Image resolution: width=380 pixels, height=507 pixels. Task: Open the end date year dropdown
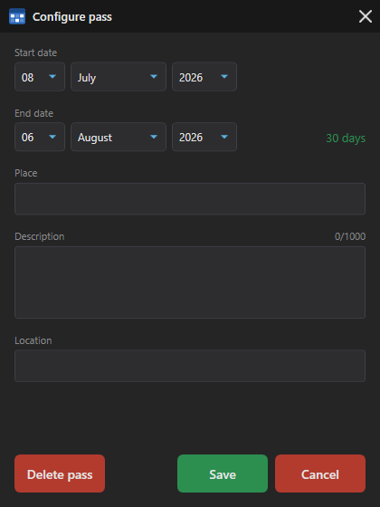pyautogui.click(x=204, y=137)
